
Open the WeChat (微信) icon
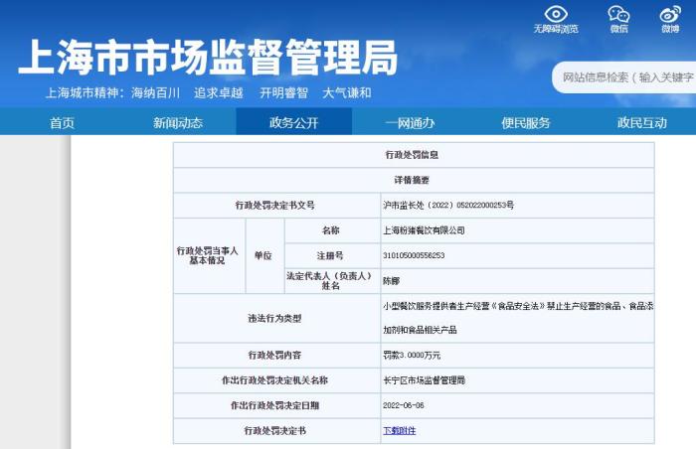pyautogui.click(x=618, y=14)
